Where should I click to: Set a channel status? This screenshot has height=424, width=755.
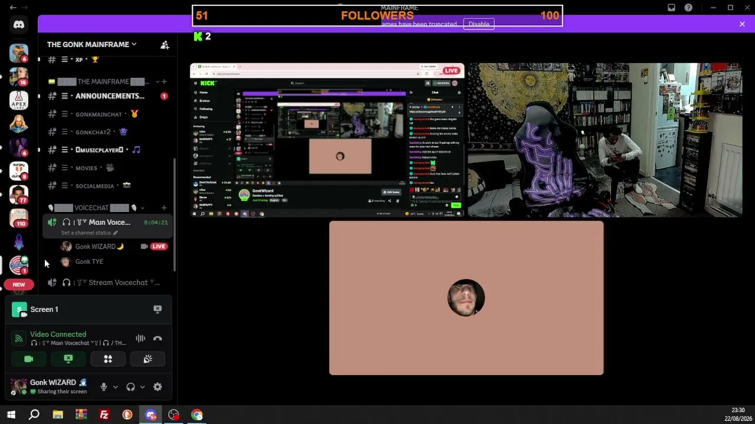89,233
